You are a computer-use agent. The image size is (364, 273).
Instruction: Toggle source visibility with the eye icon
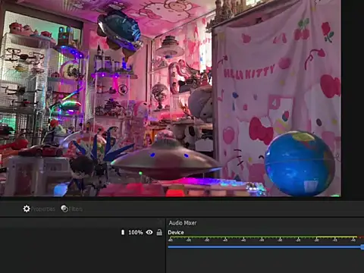coord(149,232)
